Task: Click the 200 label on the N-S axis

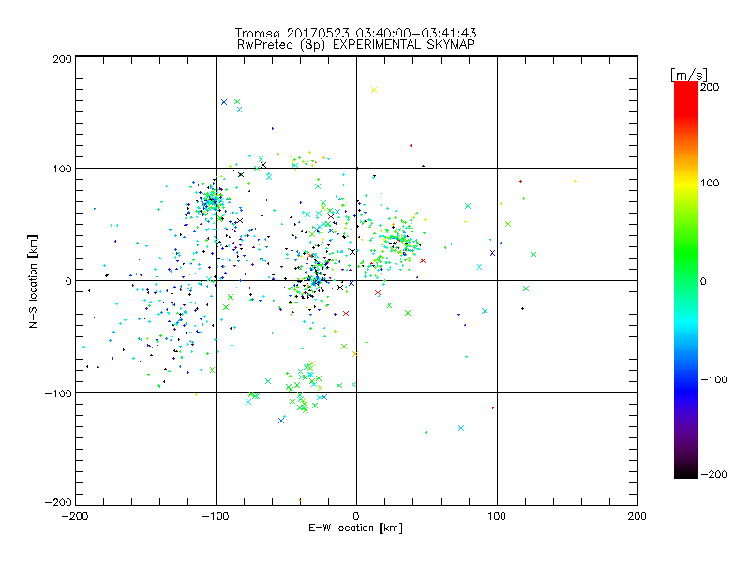Action: coord(62,59)
